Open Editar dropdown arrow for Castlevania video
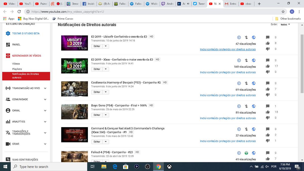The width and height of the screenshot is (304, 171). tap(106, 92)
